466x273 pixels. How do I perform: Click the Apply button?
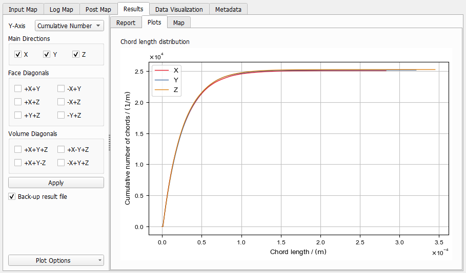click(x=56, y=183)
